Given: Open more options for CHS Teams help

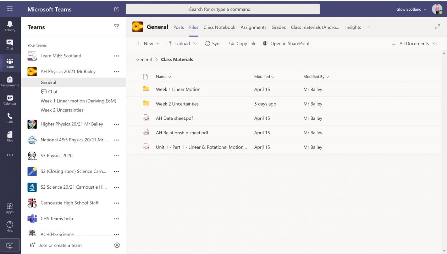Looking at the screenshot, I should pos(117,218).
